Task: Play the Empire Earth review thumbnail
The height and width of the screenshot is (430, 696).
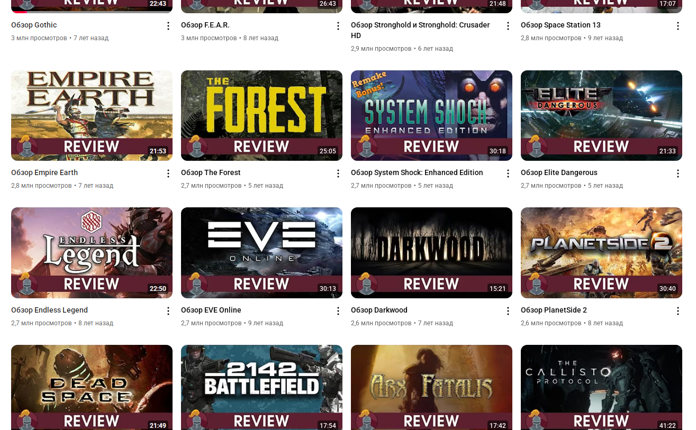Action: click(x=92, y=115)
